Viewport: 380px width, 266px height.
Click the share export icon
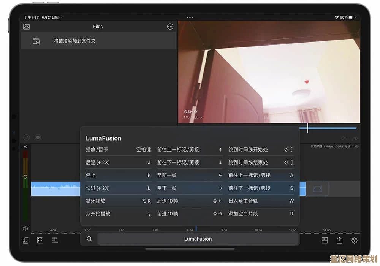coord(339,240)
